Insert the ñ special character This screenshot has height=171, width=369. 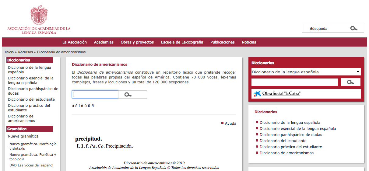[93, 106]
